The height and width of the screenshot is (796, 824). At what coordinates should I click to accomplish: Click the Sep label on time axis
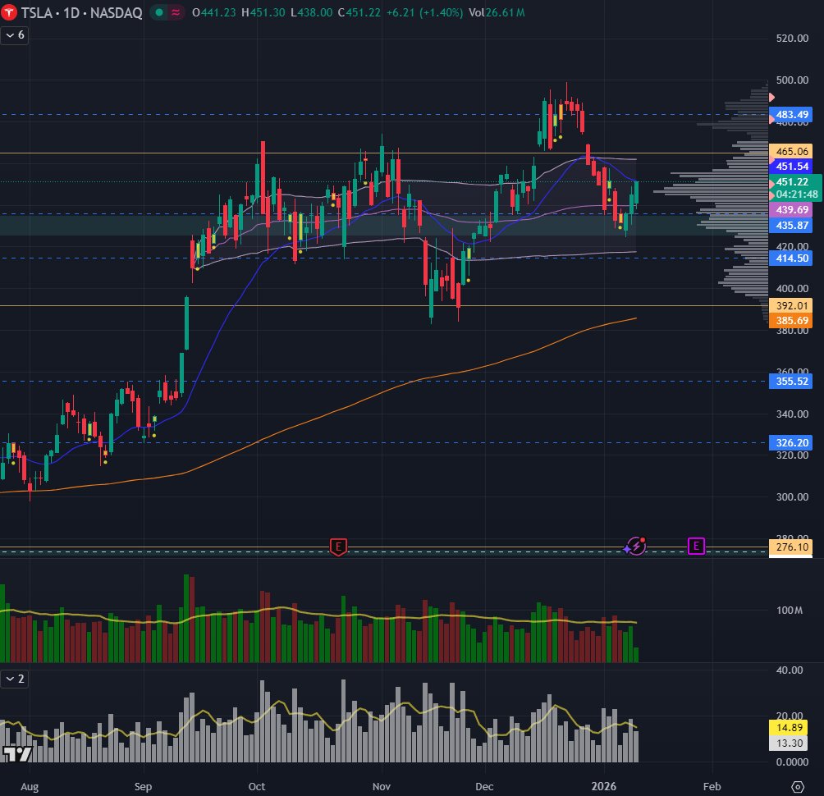[143, 786]
